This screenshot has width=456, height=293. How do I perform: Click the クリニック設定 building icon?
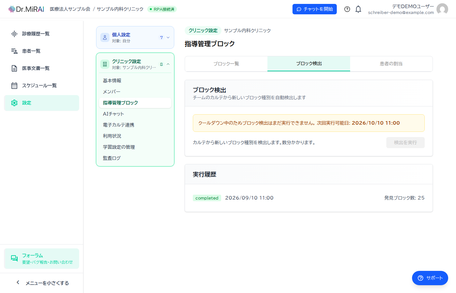coord(105,64)
